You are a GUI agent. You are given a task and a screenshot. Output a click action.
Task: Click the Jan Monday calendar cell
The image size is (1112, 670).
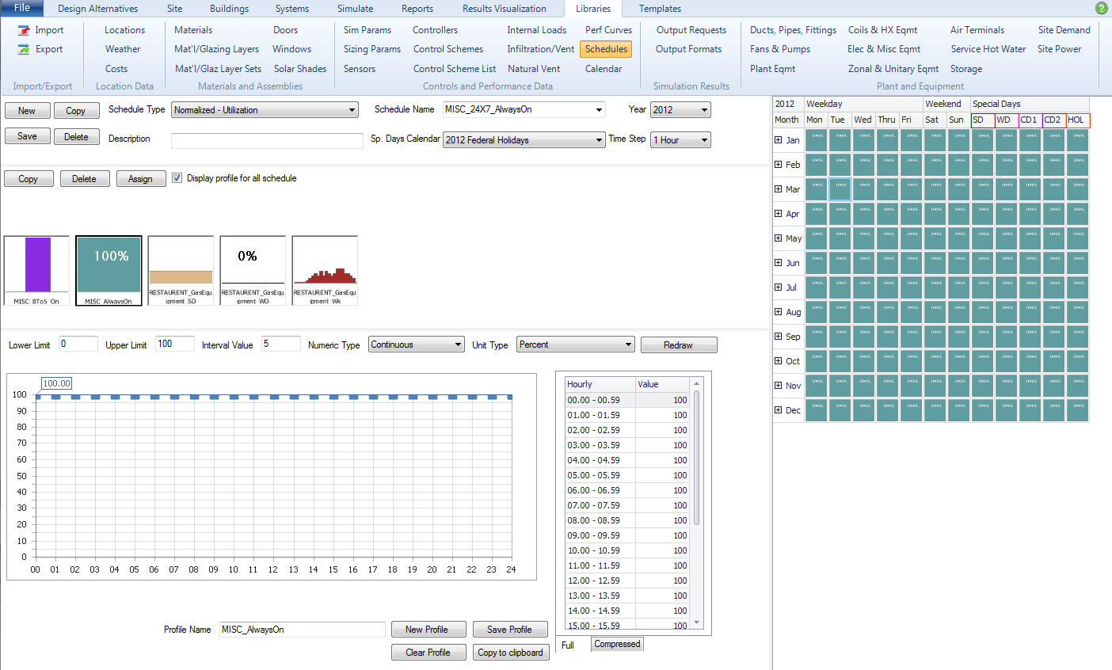[x=817, y=140]
